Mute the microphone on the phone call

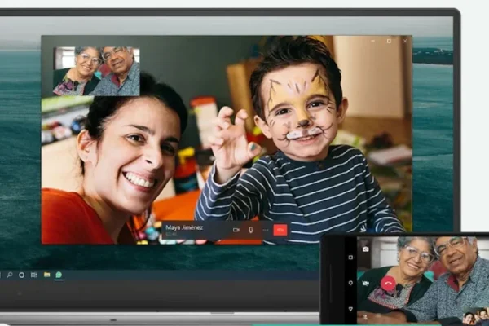click(365, 316)
